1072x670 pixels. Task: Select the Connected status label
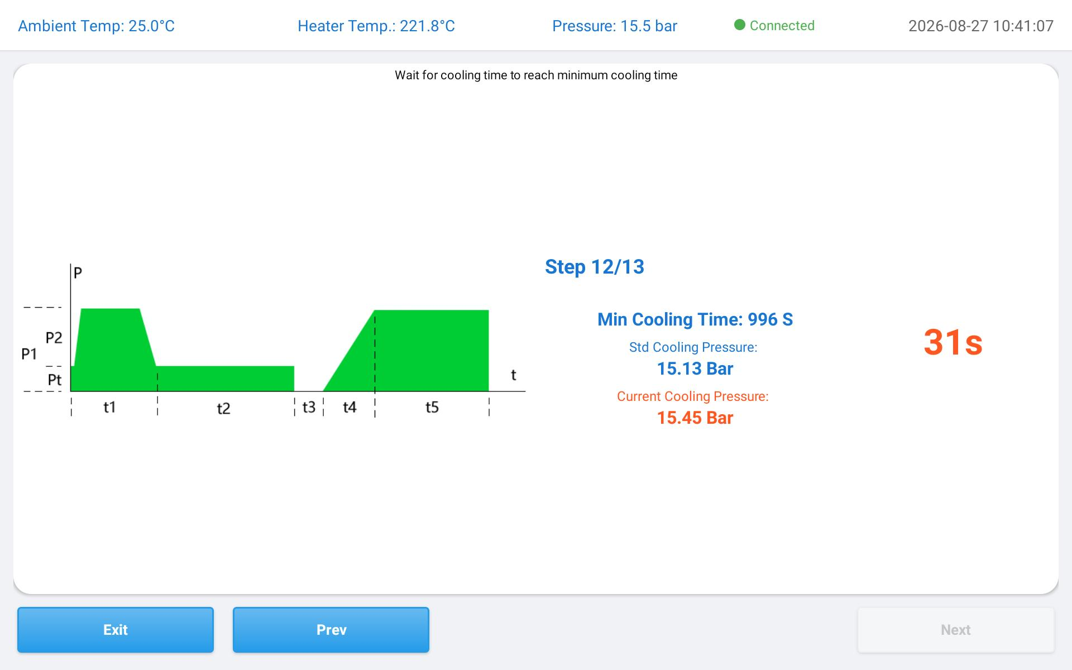(782, 26)
